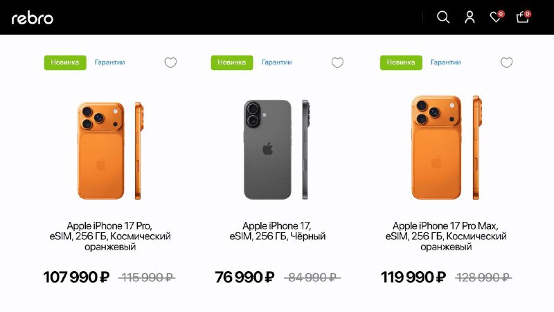This screenshot has height=312, width=554.
Task: Add iPhone 17 Pro Max to favorites heart
Action: click(507, 62)
